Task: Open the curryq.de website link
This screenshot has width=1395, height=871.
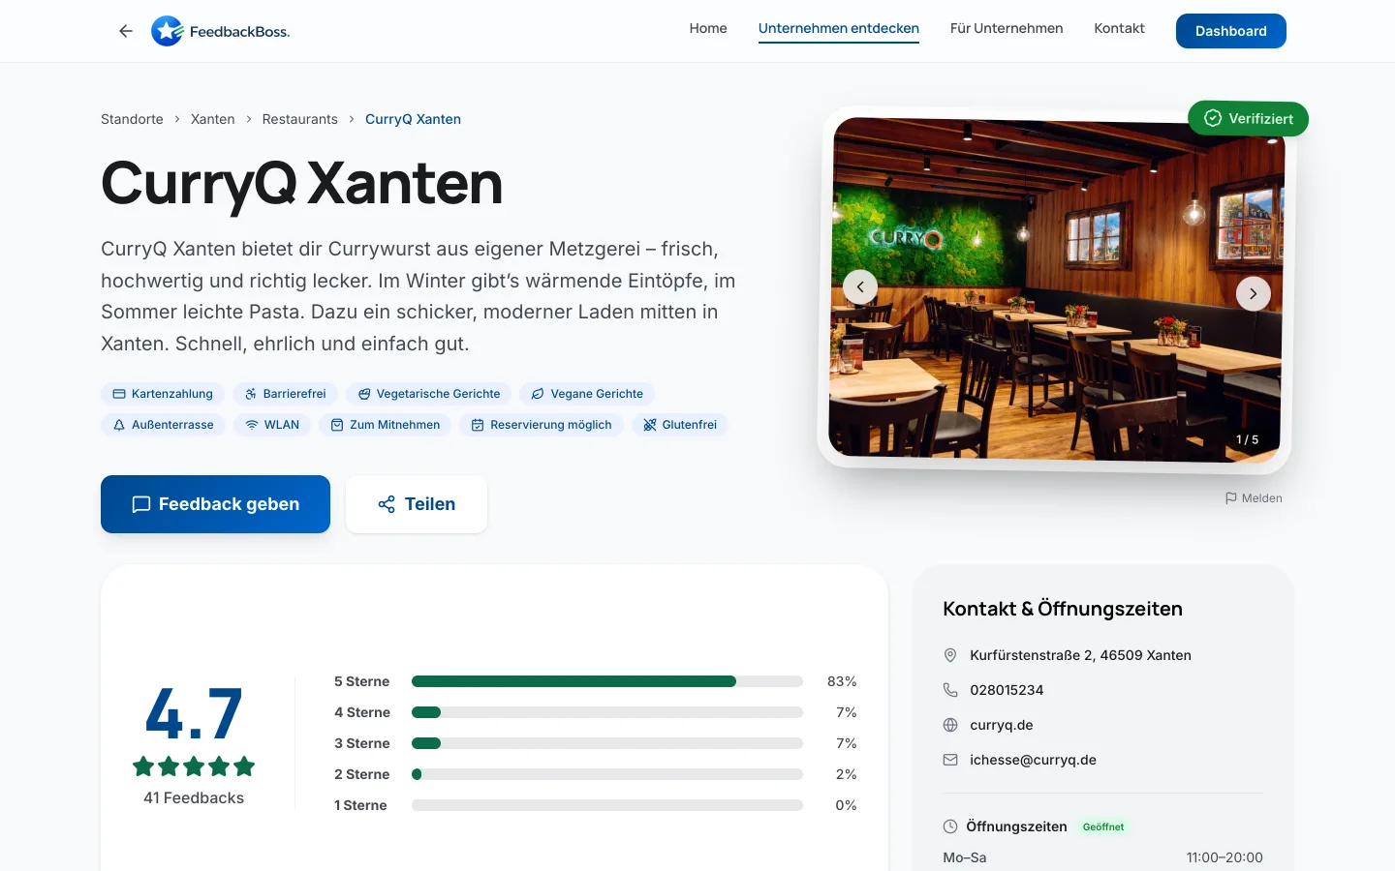Action: tap(1001, 725)
